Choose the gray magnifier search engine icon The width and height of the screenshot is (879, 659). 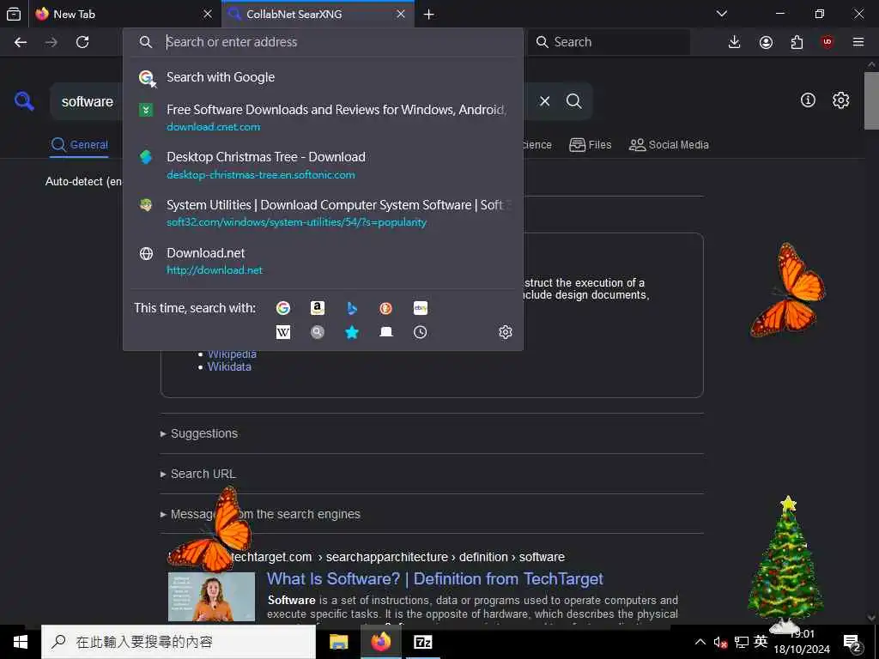tap(318, 332)
